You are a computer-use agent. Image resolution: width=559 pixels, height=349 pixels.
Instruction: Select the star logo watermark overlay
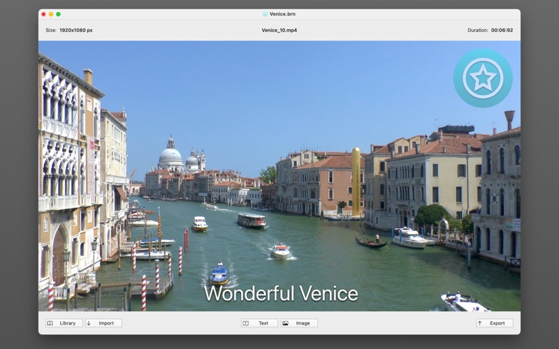(x=483, y=78)
